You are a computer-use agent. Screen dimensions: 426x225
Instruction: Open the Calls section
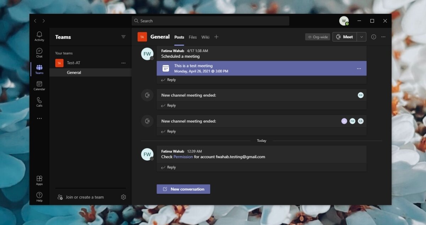(39, 102)
